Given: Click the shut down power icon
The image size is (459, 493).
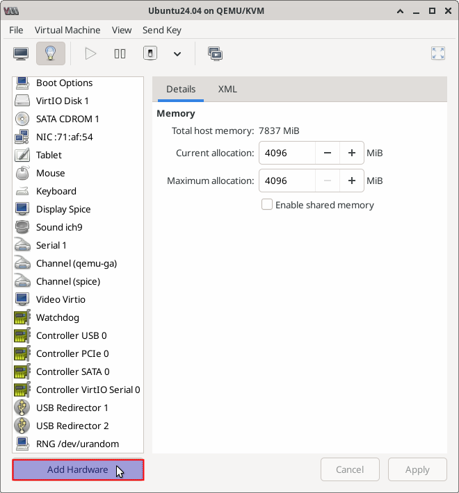Looking at the screenshot, I should click(x=150, y=53).
